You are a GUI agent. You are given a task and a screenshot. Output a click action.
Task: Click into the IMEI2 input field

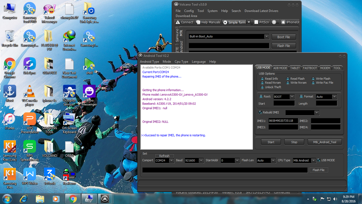326,121
